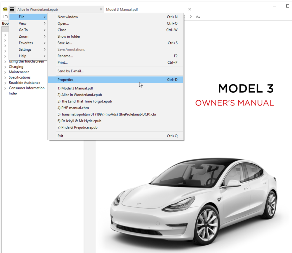292x253 pixels.
Task: Open the View submenu
Action: (x=28, y=23)
